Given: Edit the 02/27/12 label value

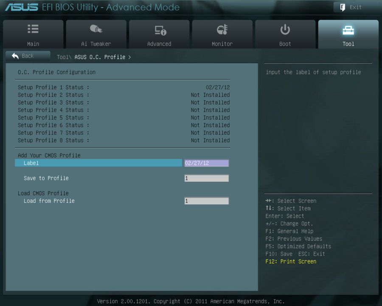Looking at the screenshot, I should (x=206, y=163).
